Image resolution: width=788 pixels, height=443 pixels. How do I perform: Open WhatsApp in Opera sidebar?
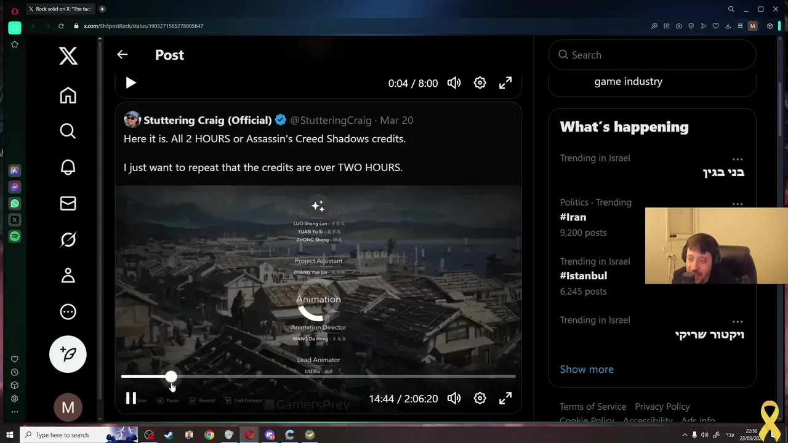(15, 203)
